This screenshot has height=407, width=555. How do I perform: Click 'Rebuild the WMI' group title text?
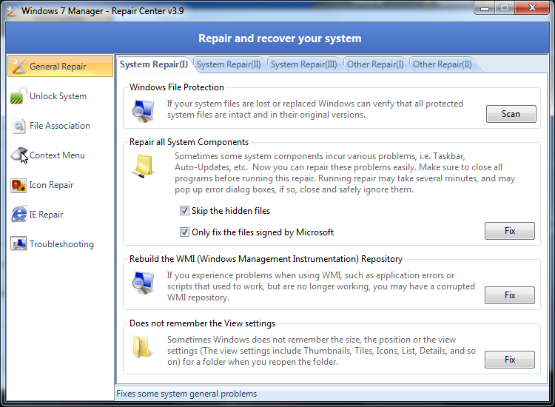pyautogui.click(x=266, y=259)
